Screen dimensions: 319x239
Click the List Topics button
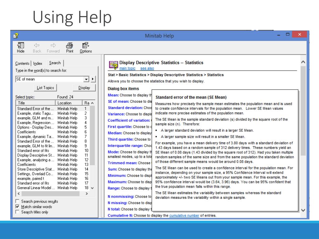tap(45, 87)
